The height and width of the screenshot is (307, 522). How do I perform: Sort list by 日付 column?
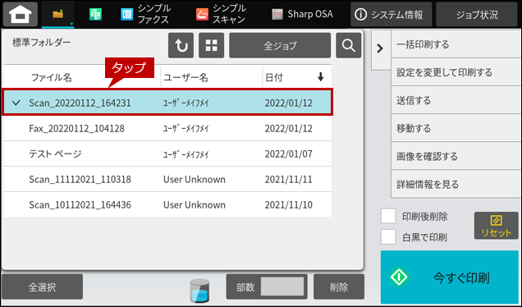click(x=274, y=78)
